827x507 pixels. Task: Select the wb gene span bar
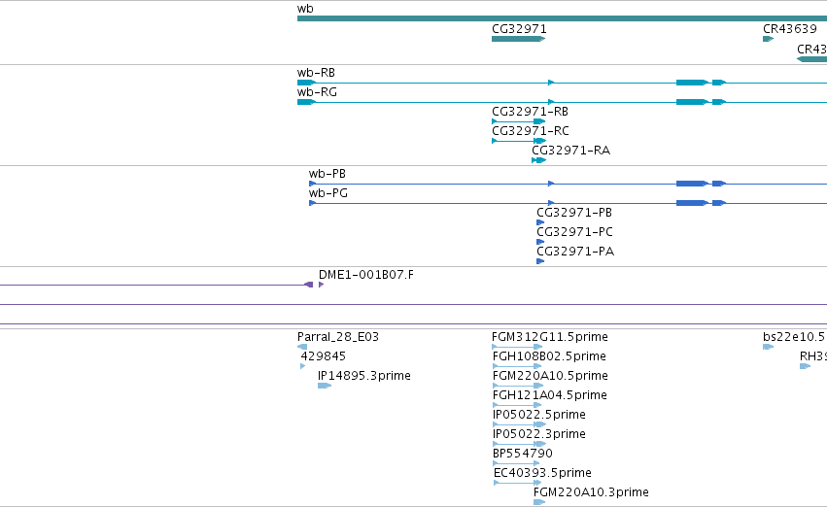pos(562,18)
